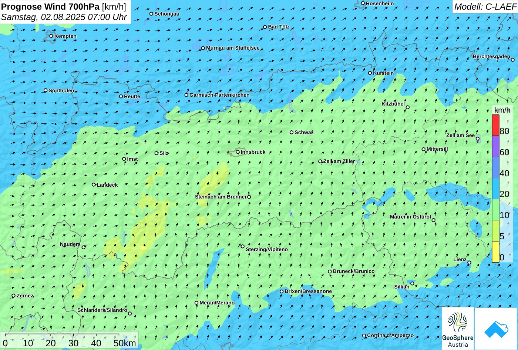518x350 pixels.
Task: Click the 'Modell: C-LAEF' label
Action: tap(485, 6)
